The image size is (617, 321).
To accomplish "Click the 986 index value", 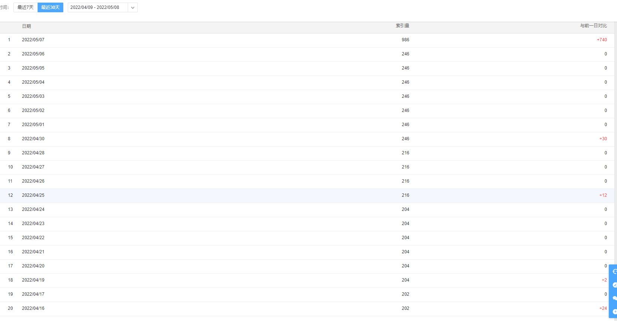I will click(x=405, y=40).
